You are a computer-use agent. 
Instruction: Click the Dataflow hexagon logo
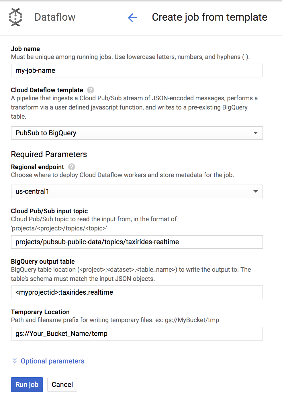15,17
